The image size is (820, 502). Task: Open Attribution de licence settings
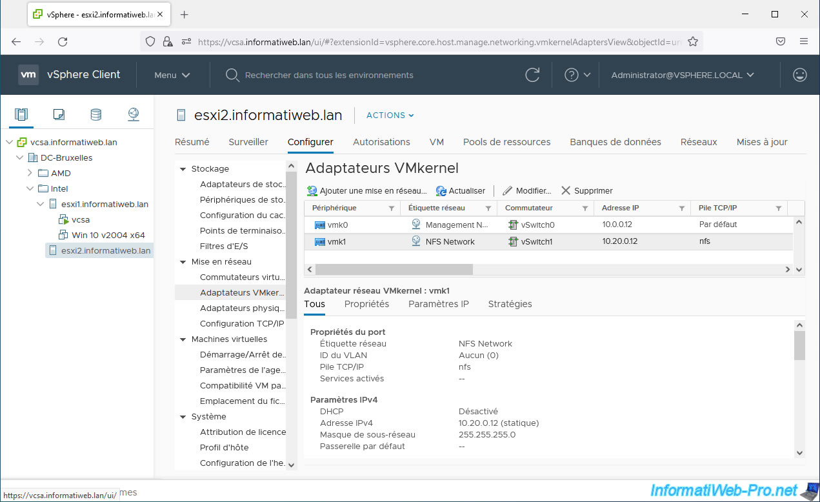(243, 432)
